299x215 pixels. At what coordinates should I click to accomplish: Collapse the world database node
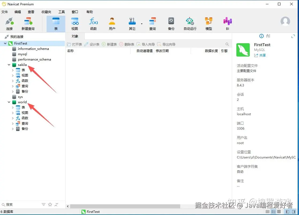click(9, 102)
